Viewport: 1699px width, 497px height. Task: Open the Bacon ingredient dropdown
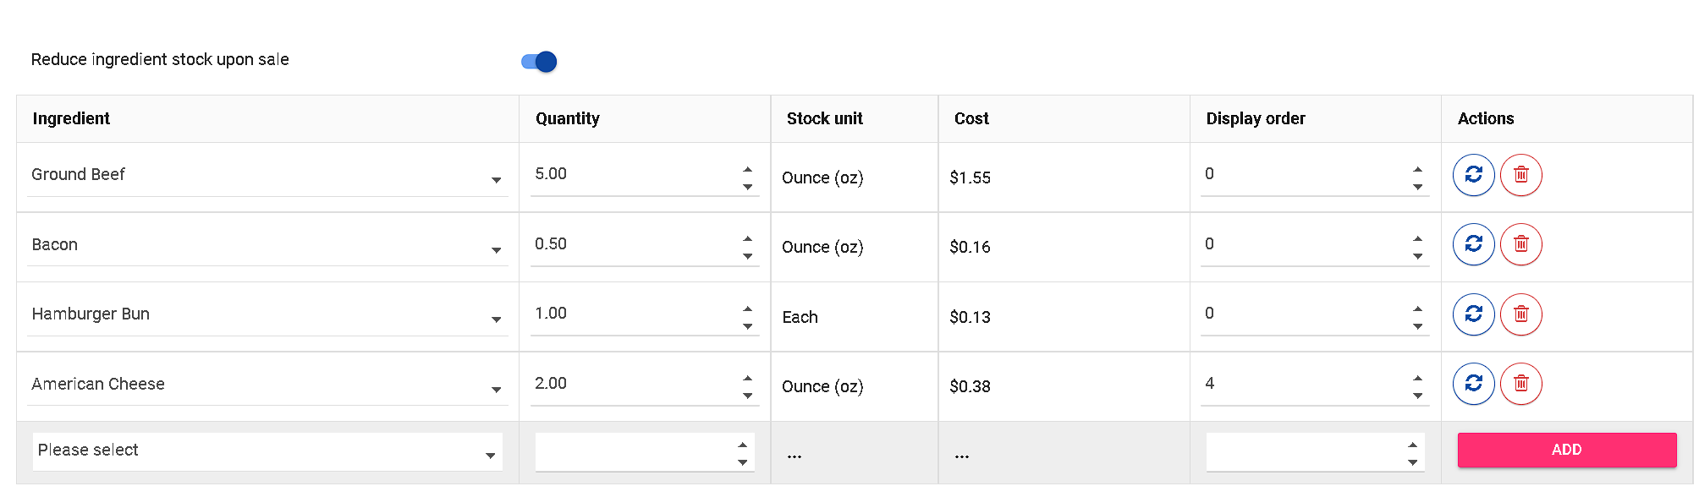tap(267, 245)
